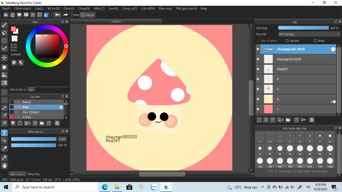Viewport: 342px width, 192px height.
Task: Select the Lasso tool
Action: click(4, 100)
